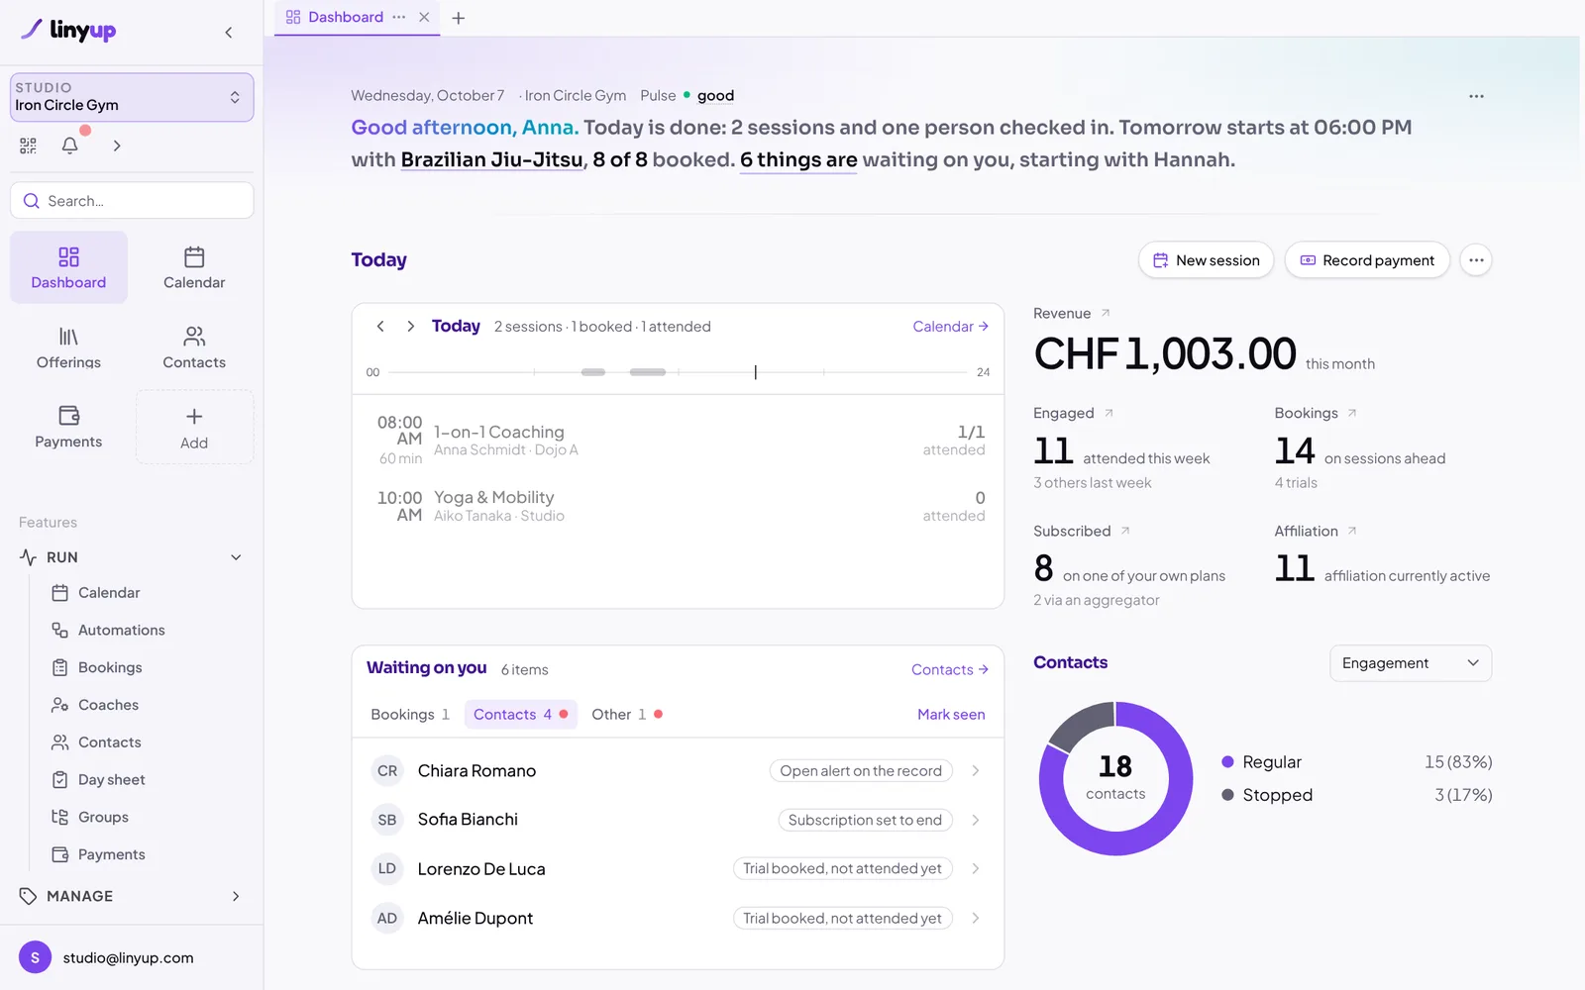Open the QR code scanner icon
This screenshot has width=1585, height=990.
pos(28,146)
